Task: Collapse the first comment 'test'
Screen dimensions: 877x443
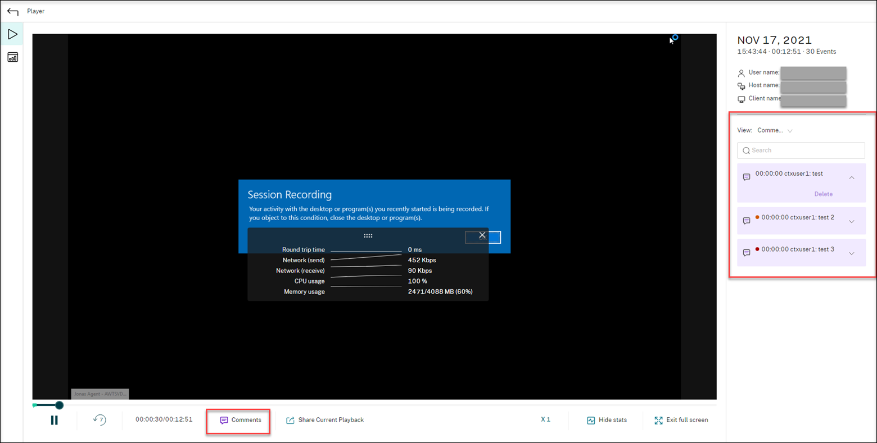Action: (x=851, y=177)
